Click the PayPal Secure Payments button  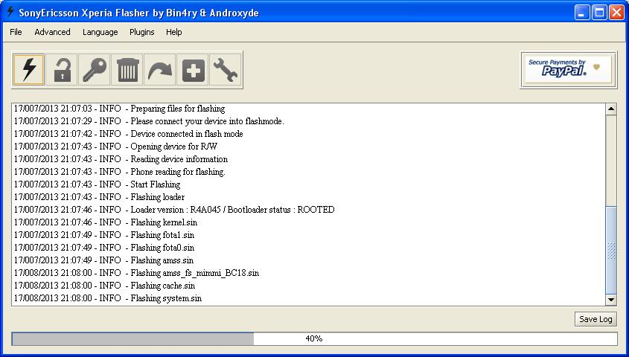pyautogui.click(x=568, y=70)
